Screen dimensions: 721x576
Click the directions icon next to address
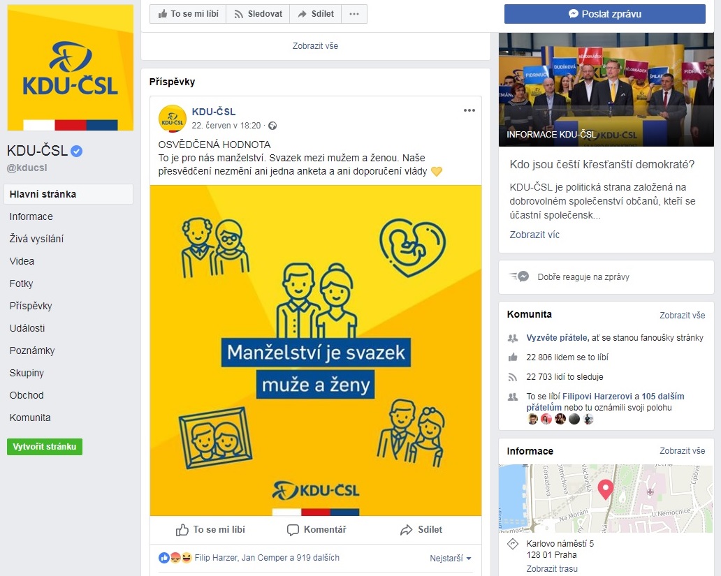513,544
